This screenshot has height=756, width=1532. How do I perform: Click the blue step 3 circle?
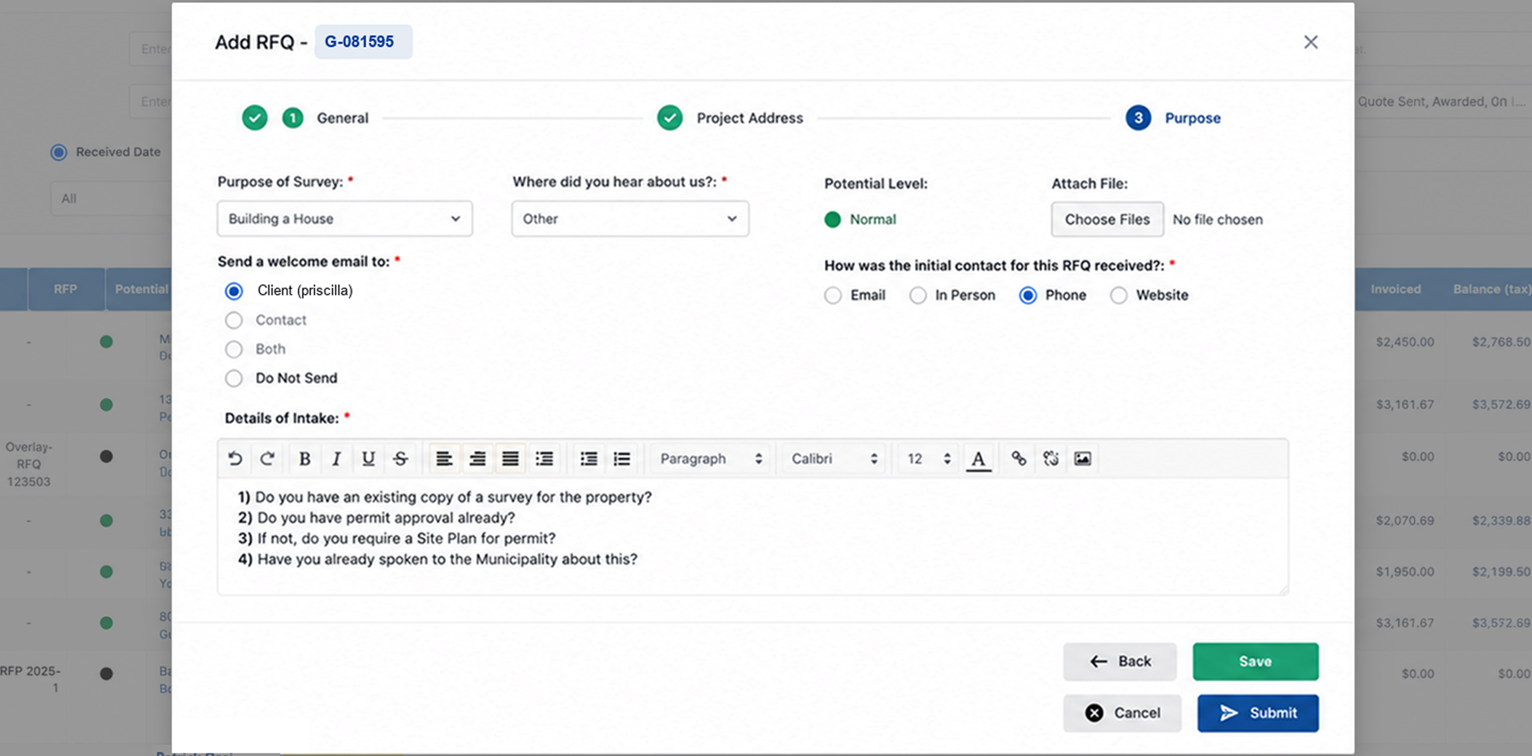[x=1138, y=118]
